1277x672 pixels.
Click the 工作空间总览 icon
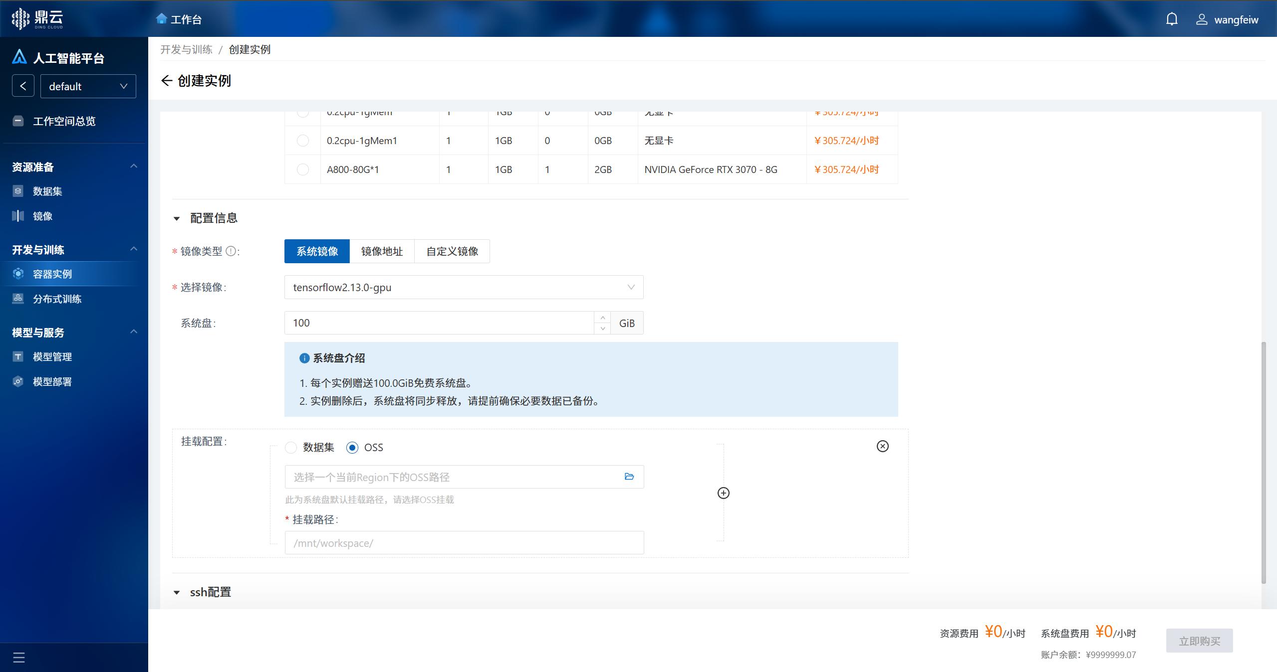pyautogui.click(x=18, y=121)
